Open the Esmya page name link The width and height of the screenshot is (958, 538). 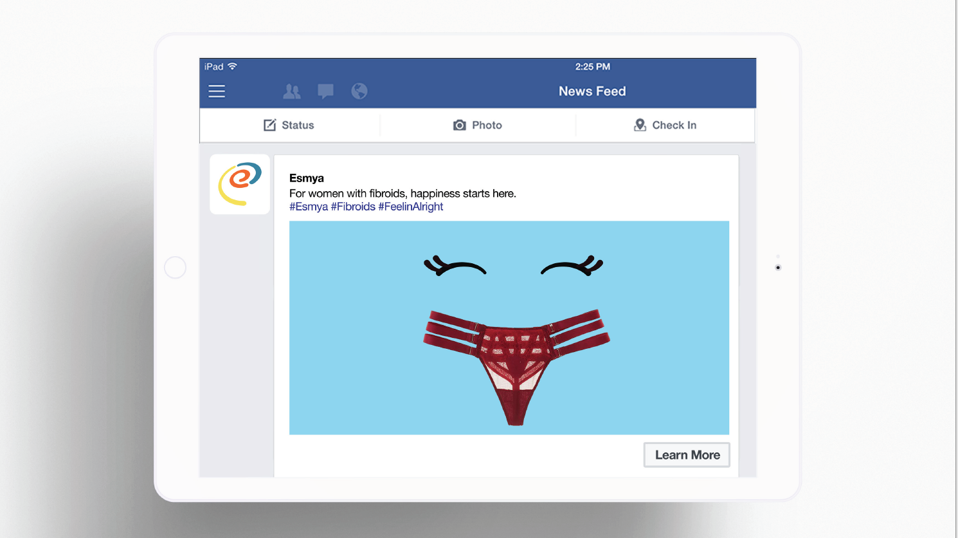click(307, 178)
